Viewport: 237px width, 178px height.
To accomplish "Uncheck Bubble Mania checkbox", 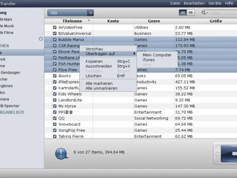I will tap(55, 39).
